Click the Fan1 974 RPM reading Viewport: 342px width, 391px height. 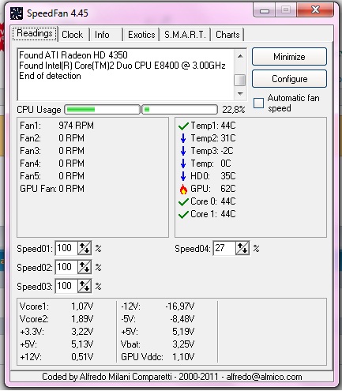pos(57,126)
